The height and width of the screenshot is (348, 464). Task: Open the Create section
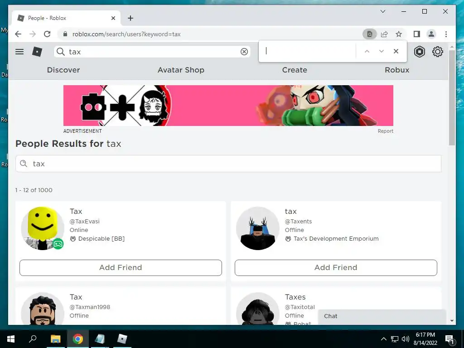[x=295, y=70]
